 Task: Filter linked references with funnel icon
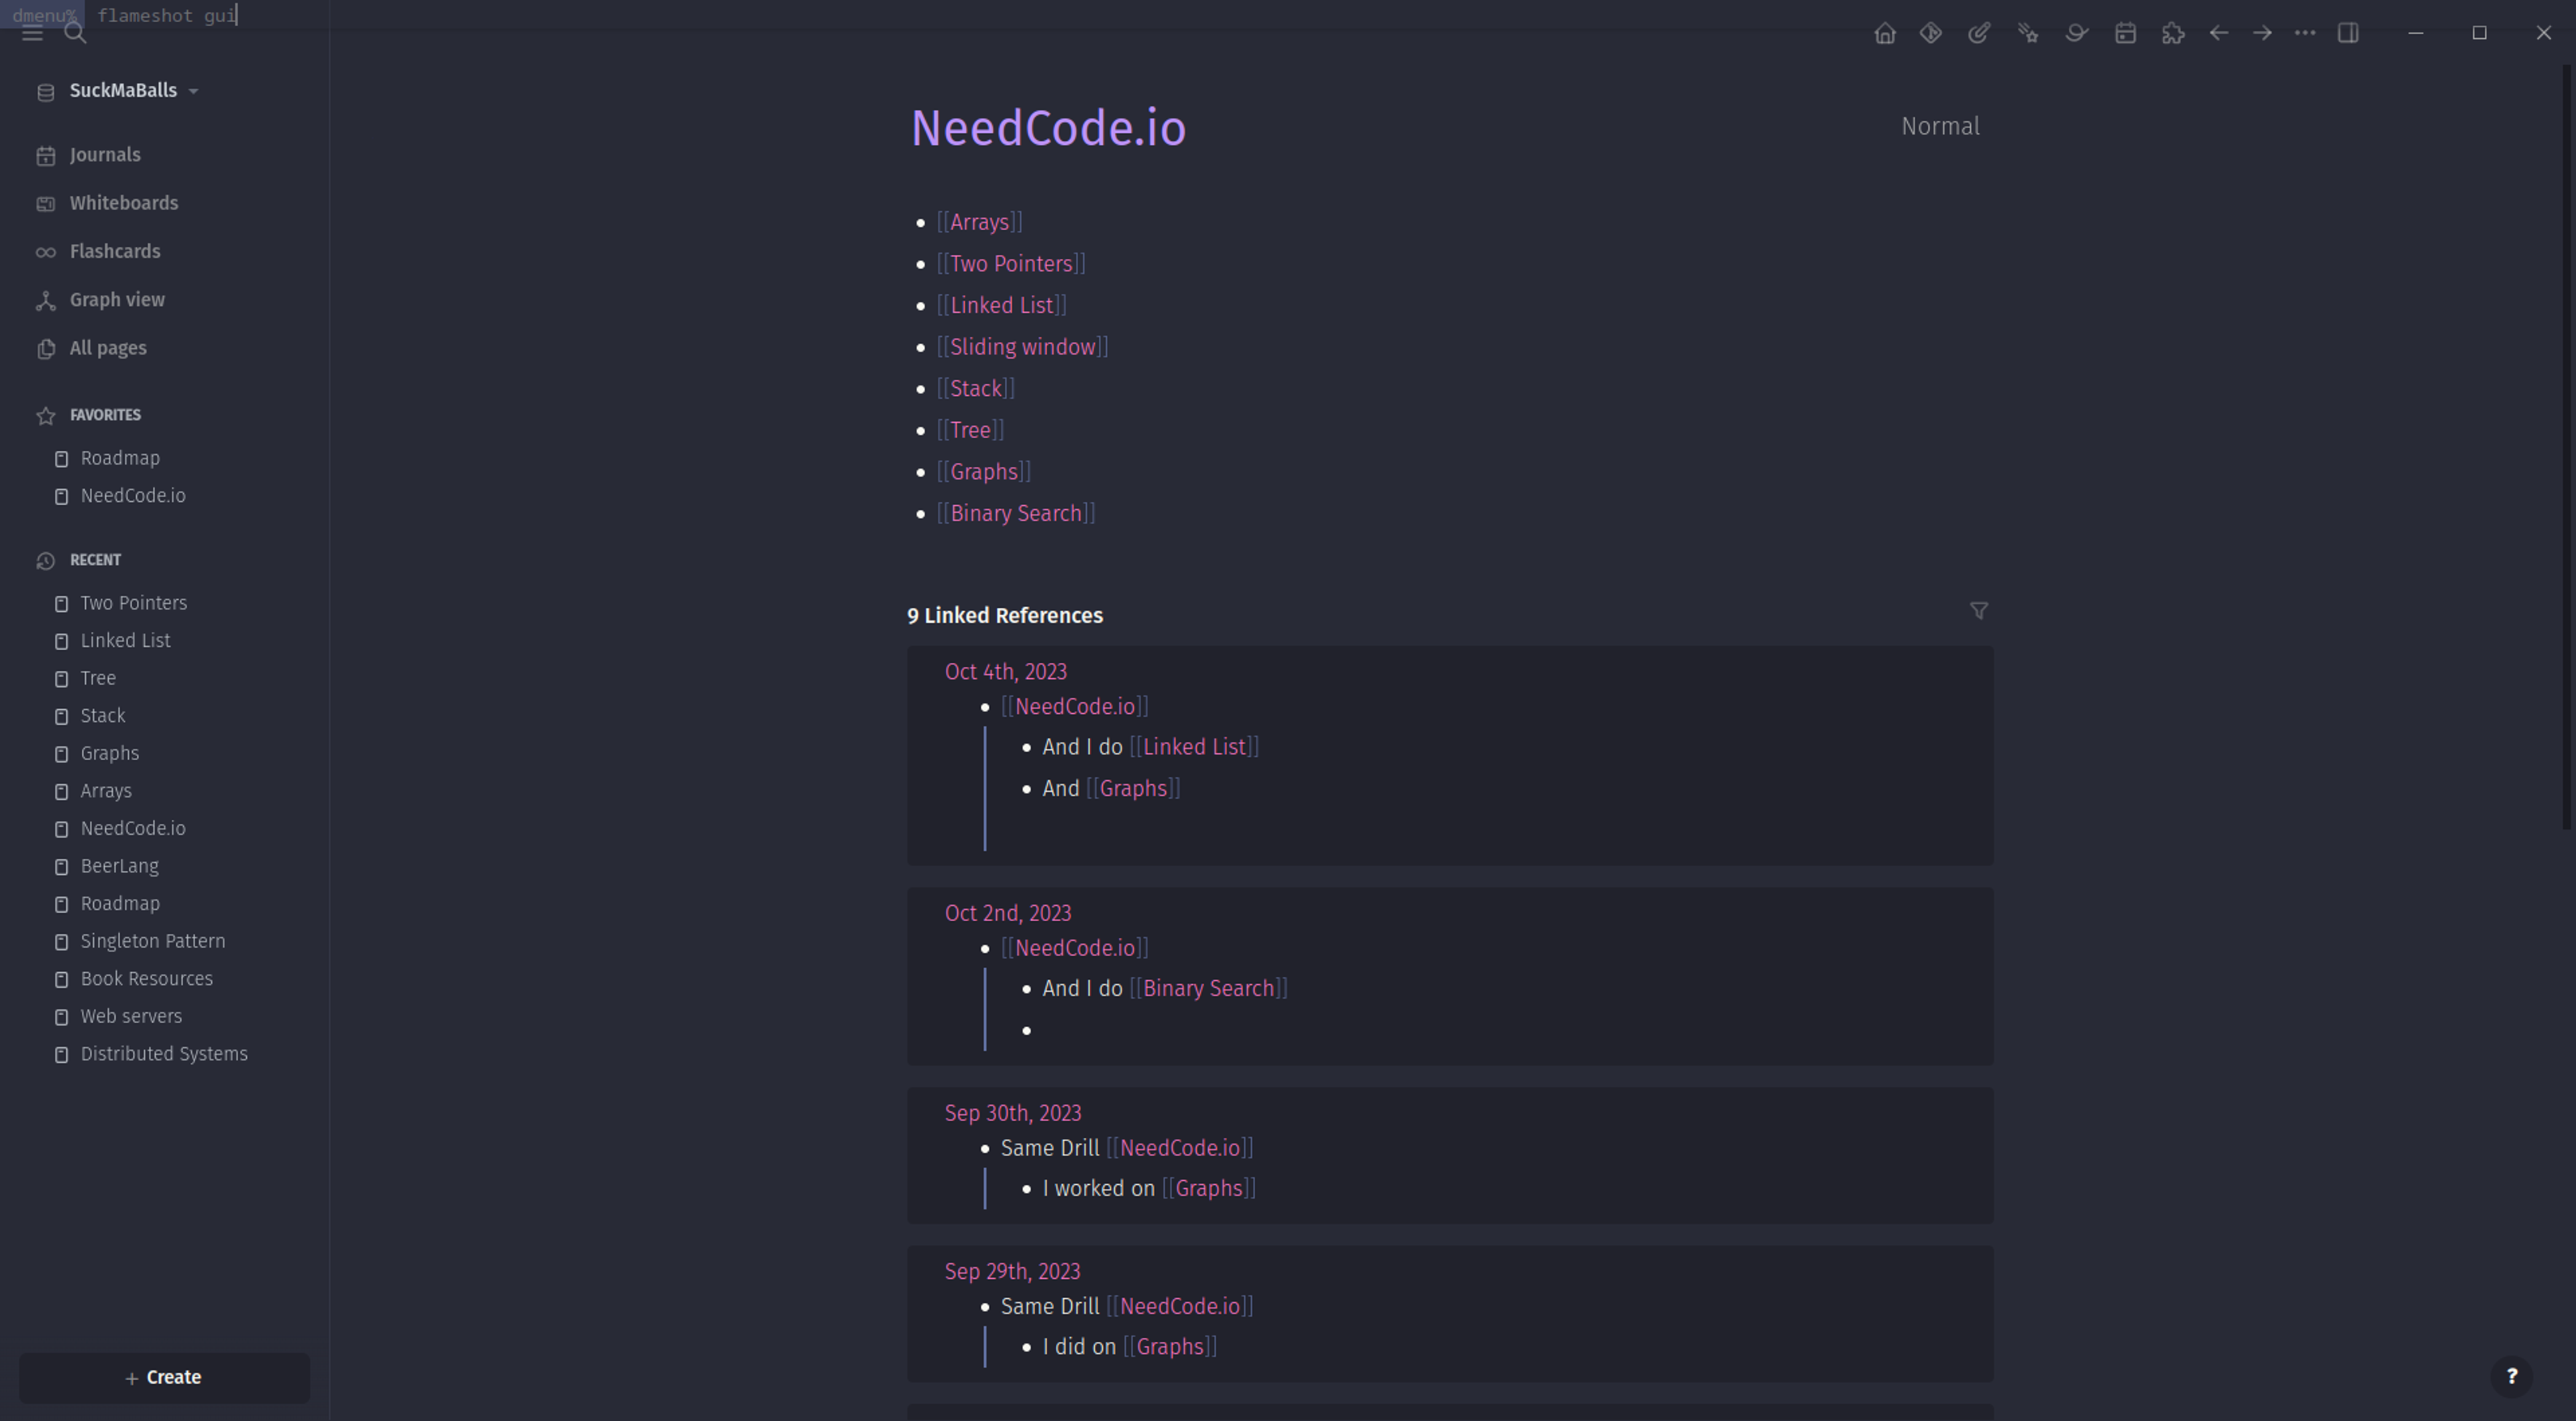click(1978, 611)
